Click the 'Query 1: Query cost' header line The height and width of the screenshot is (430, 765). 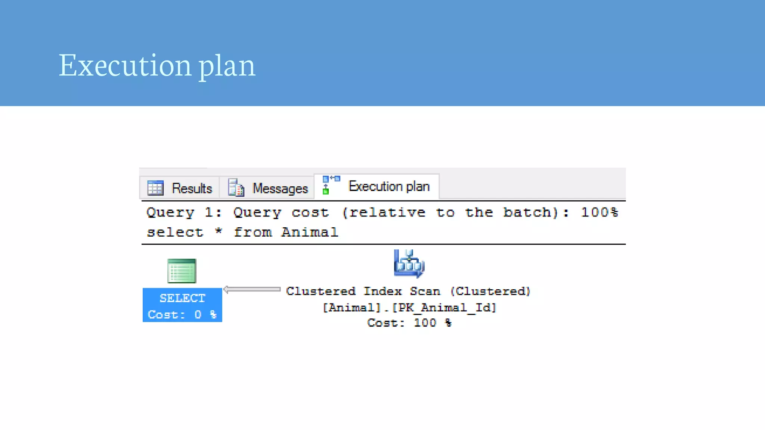[382, 212]
